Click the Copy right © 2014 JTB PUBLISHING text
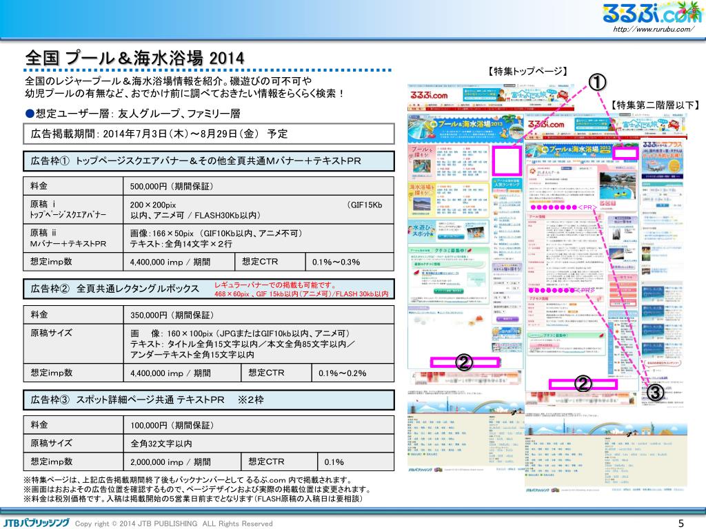 tap(174, 523)
